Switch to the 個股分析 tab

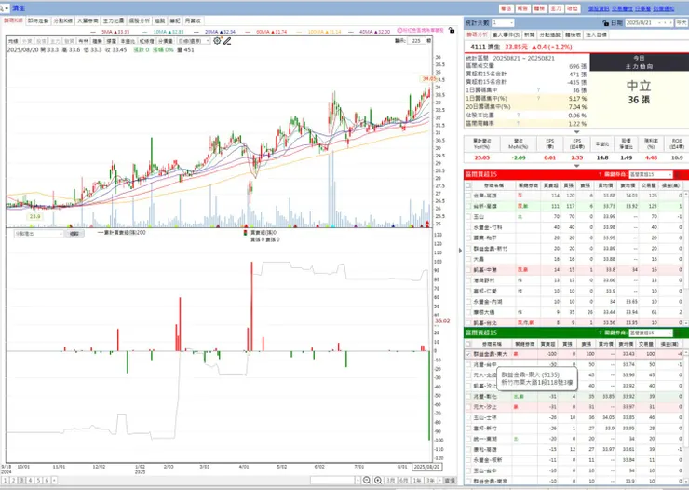[139, 20]
